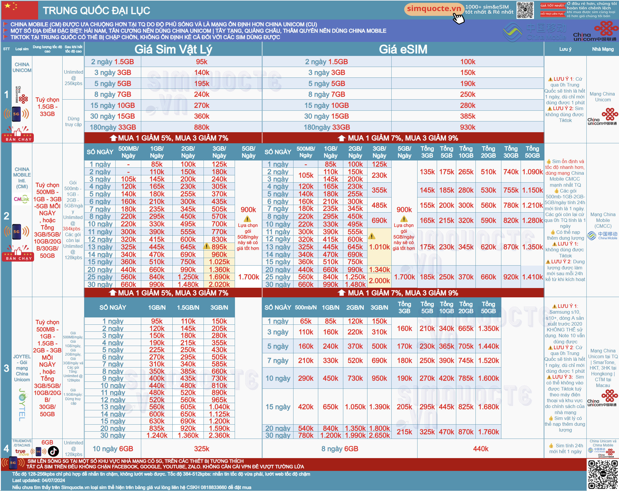619x491 pixels.
Task: Click the warning icon next to 895k
Action: [x=207, y=246]
